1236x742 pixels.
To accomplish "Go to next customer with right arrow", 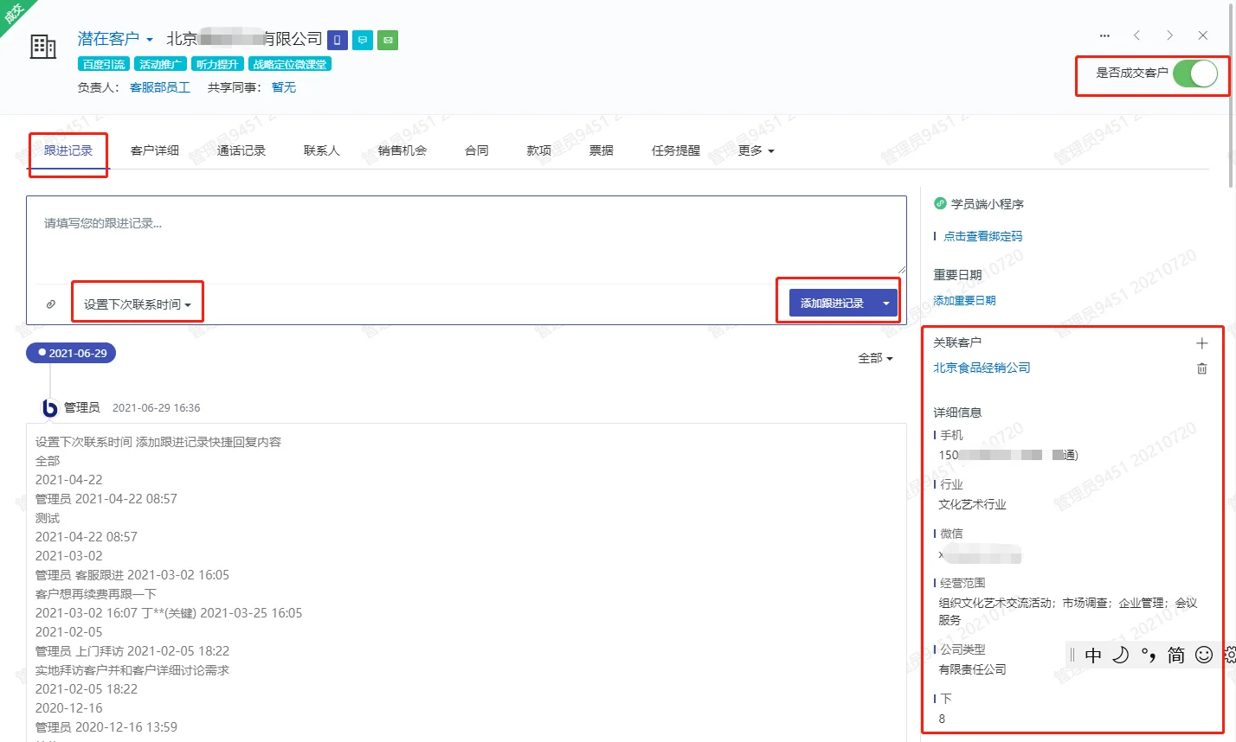I will (1169, 35).
